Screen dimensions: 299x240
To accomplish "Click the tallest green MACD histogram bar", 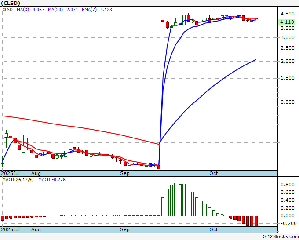I will pos(175,200).
